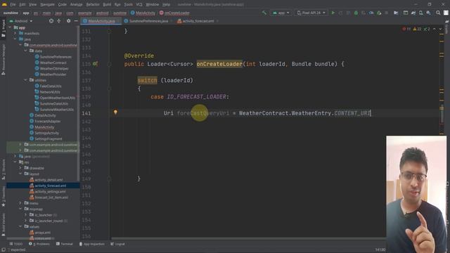Collapse the data package folder
450x253 pixels.
point(25,51)
